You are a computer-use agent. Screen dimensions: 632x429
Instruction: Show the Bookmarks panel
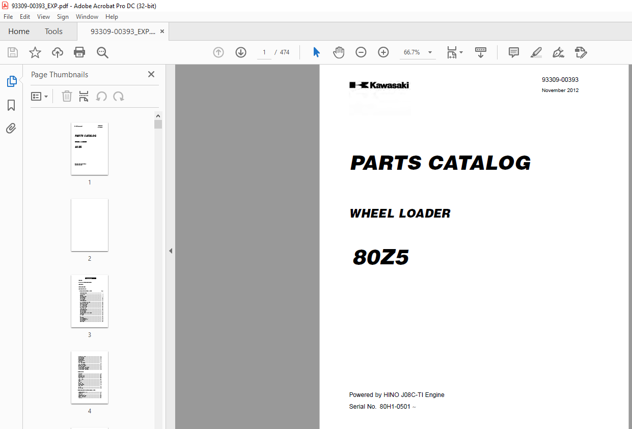pos(11,105)
